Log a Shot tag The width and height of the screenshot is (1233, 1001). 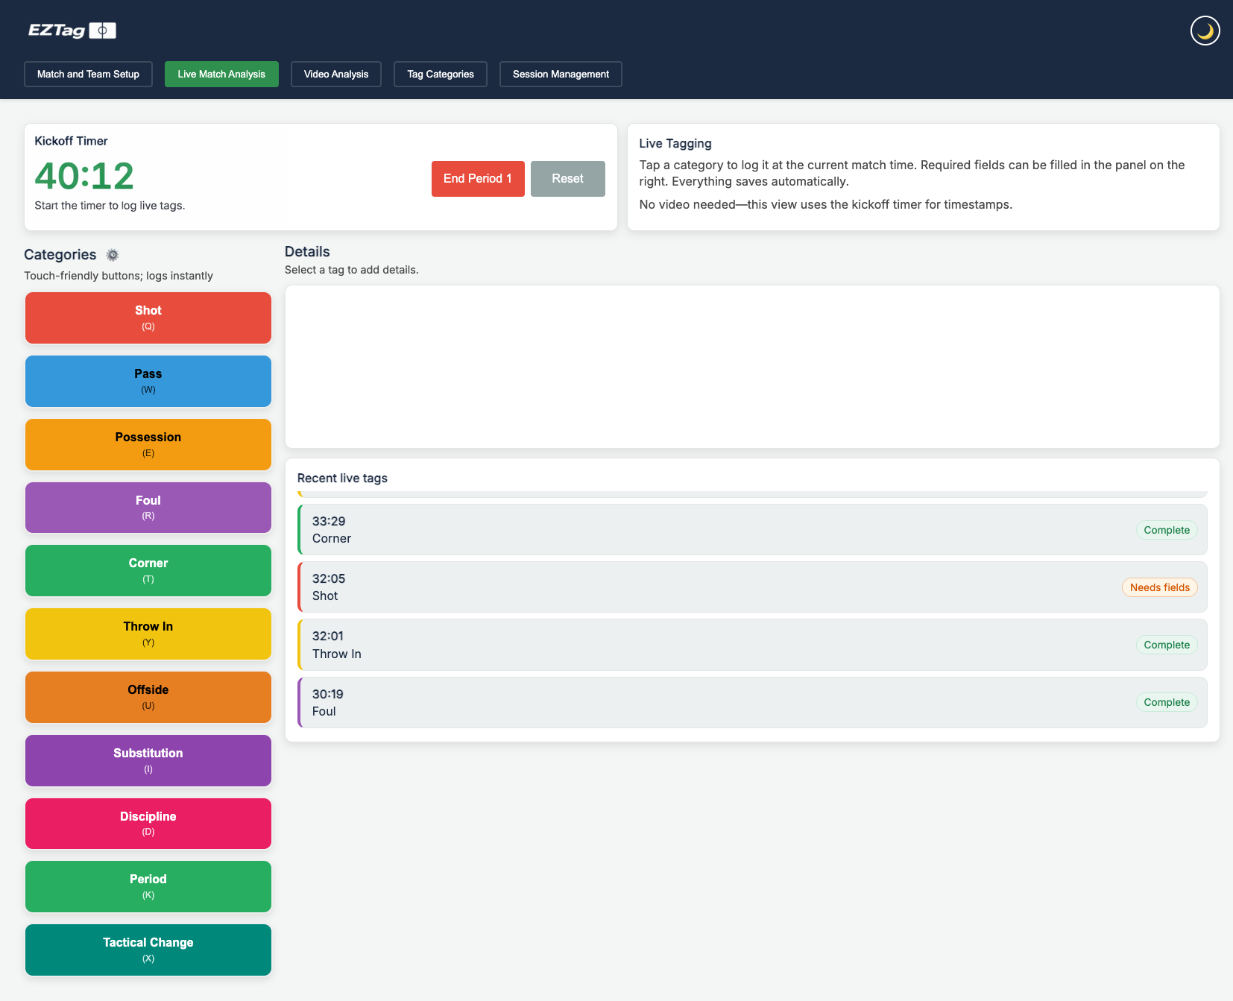pos(148,318)
